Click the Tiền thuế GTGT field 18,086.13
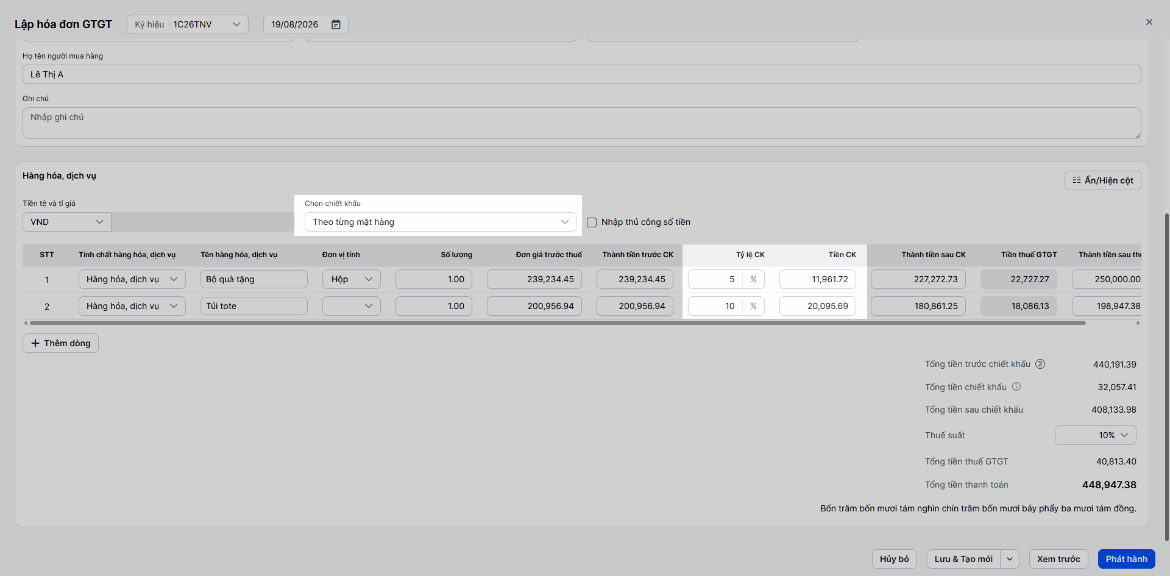The height and width of the screenshot is (576, 1170). 1019,306
